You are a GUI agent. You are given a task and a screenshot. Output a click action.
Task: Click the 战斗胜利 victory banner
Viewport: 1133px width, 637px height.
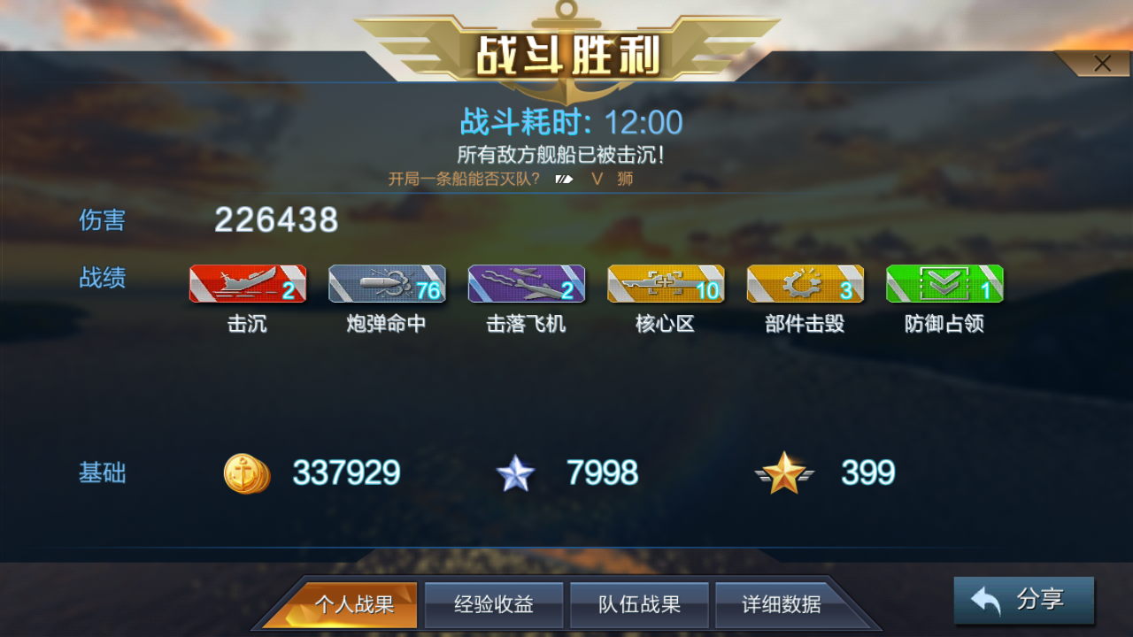coord(567,56)
